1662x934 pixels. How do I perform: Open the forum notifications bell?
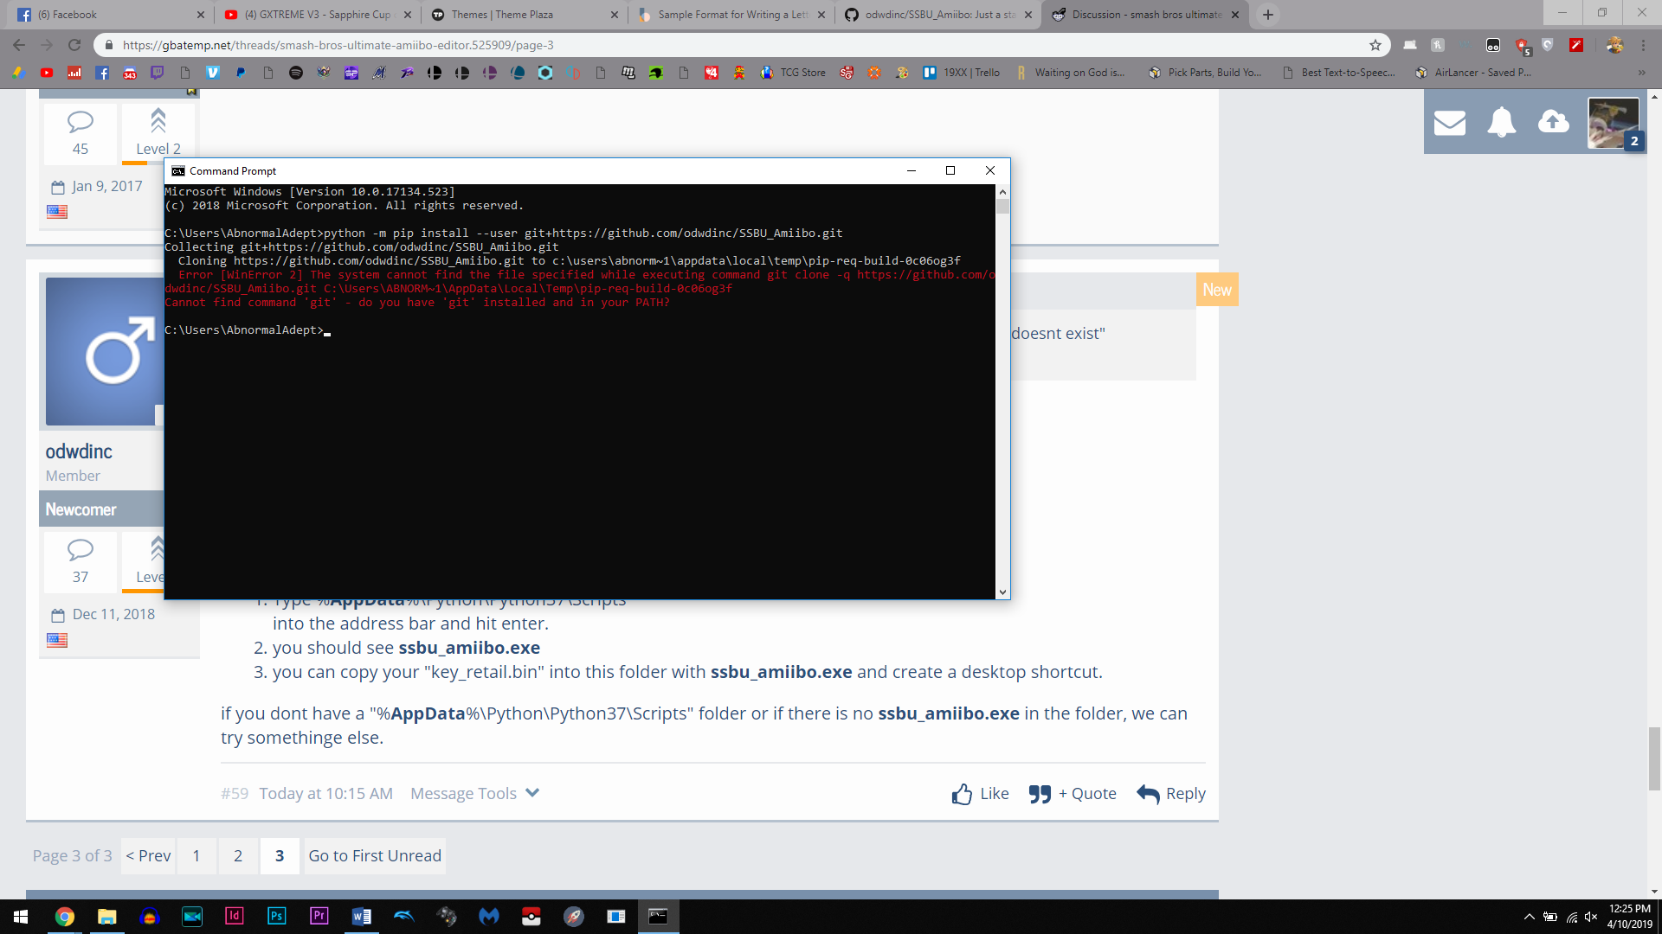click(1502, 123)
